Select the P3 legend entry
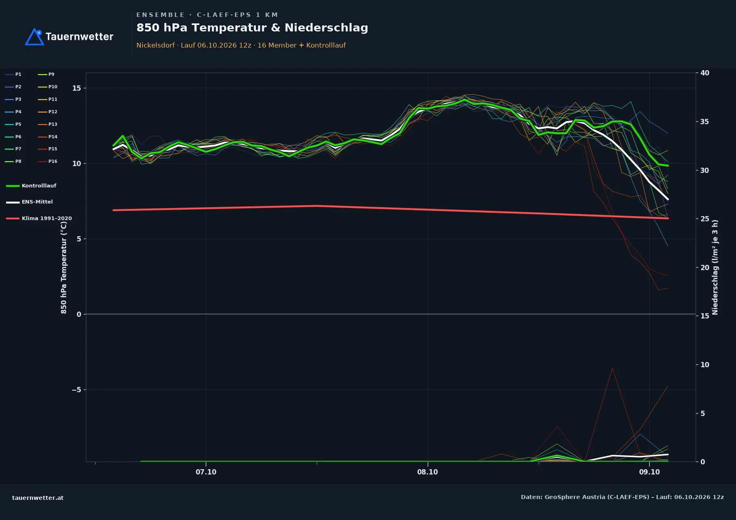 (x=13, y=100)
